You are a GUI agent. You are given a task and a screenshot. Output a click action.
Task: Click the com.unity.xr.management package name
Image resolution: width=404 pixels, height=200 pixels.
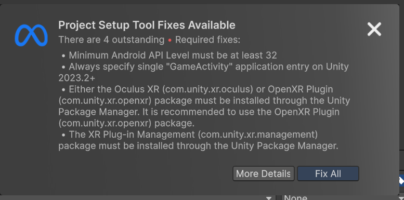coord(258,135)
